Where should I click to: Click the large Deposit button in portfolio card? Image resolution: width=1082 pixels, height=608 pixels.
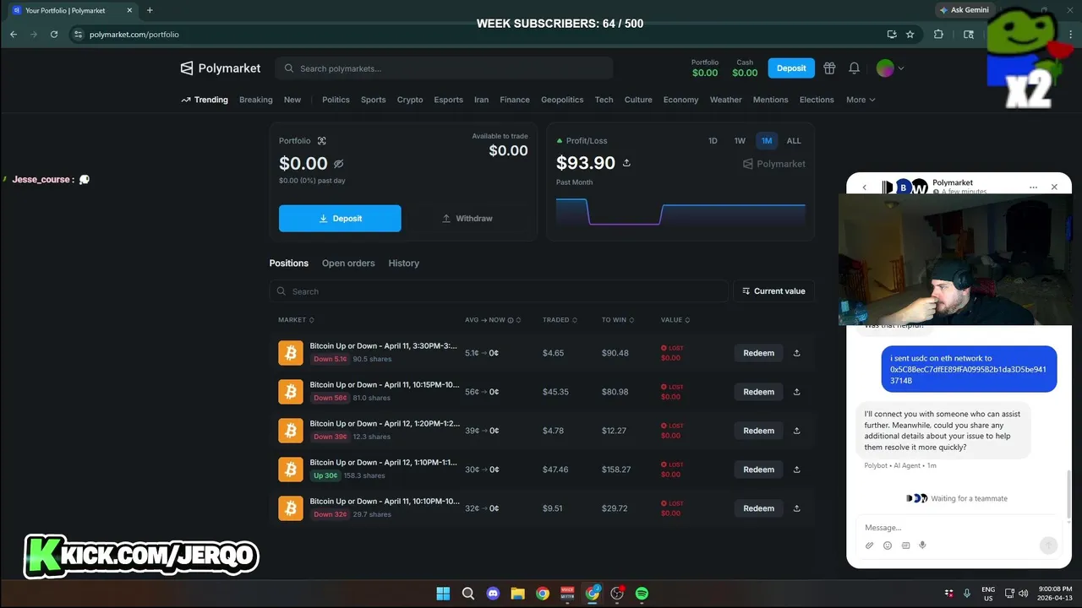(340, 219)
